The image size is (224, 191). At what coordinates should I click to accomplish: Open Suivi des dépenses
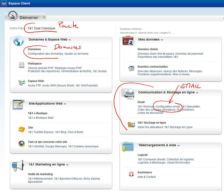(x=150, y=71)
